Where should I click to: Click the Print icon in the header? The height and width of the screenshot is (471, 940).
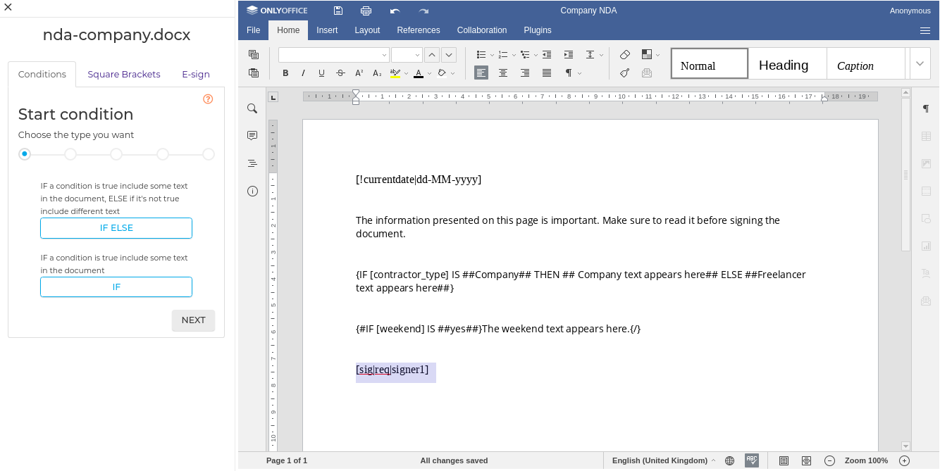pyautogui.click(x=366, y=11)
